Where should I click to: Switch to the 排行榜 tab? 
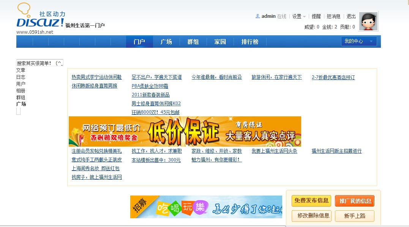pos(250,42)
